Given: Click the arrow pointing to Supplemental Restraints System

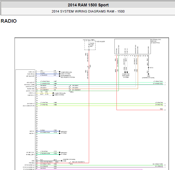Looking at the screenshot, I should [60, 76].
